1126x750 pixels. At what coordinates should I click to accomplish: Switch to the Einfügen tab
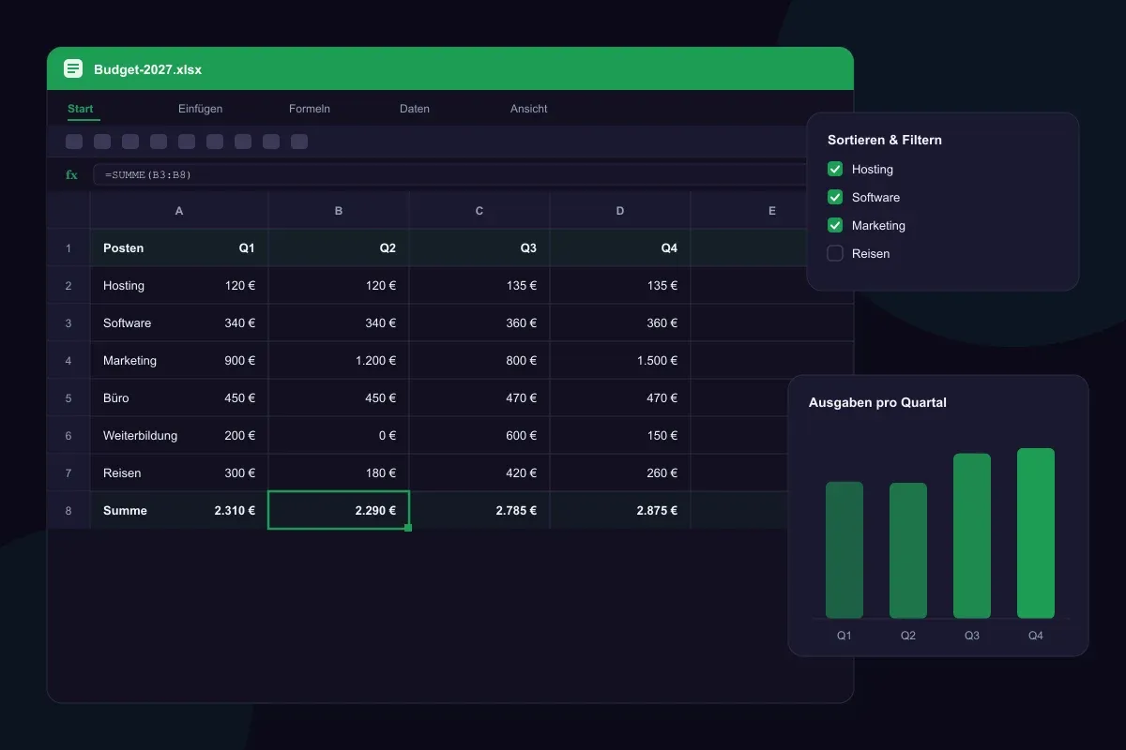tap(200, 109)
